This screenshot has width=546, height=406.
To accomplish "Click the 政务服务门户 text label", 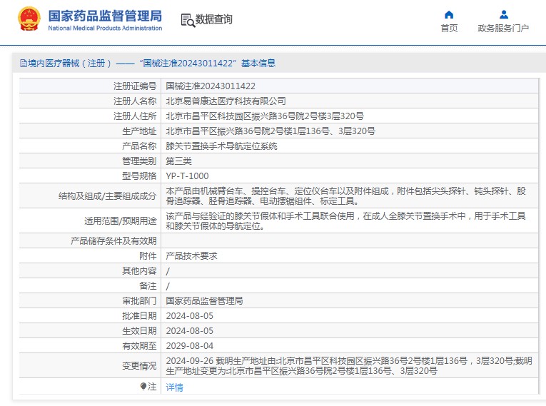I will tap(503, 29).
